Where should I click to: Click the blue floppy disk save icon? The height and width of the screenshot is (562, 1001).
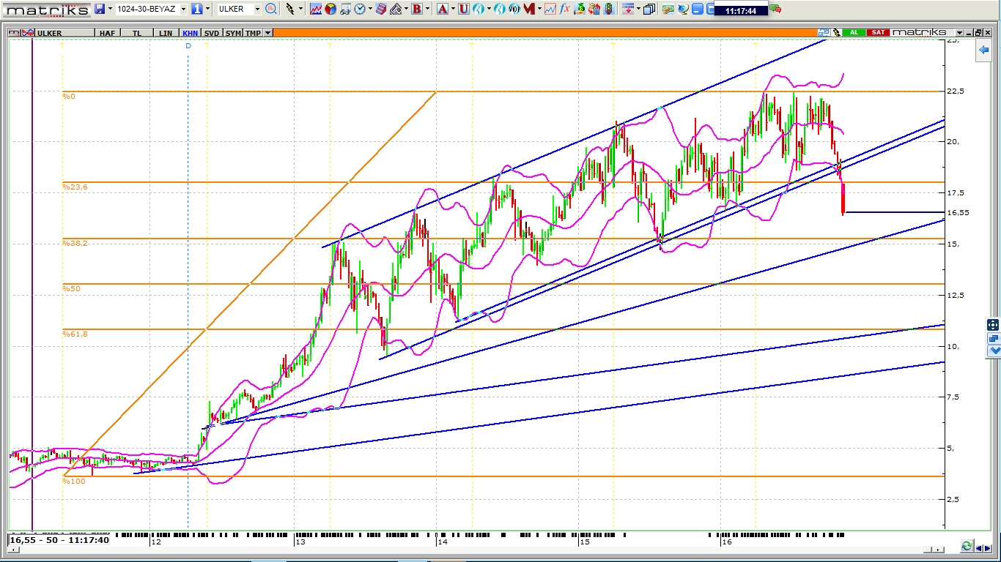pos(99,9)
